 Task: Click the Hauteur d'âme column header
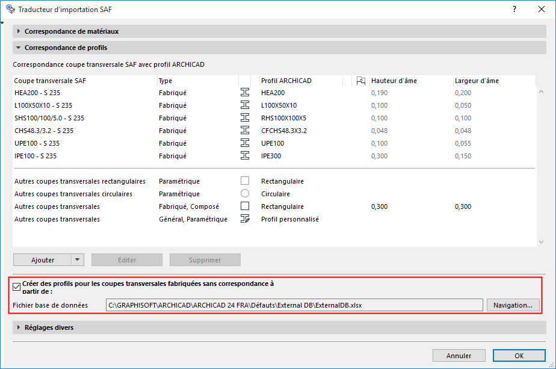point(412,81)
